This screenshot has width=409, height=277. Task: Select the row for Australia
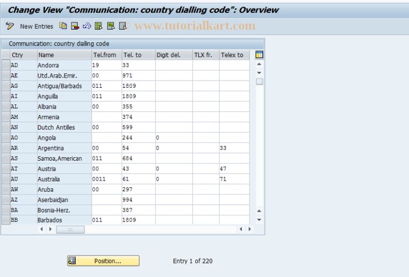tap(6, 179)
